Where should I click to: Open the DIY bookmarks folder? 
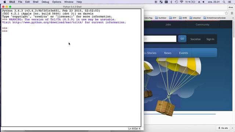click(x=173, y=18)
